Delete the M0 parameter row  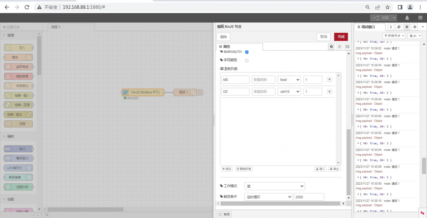tap(329, 80)
